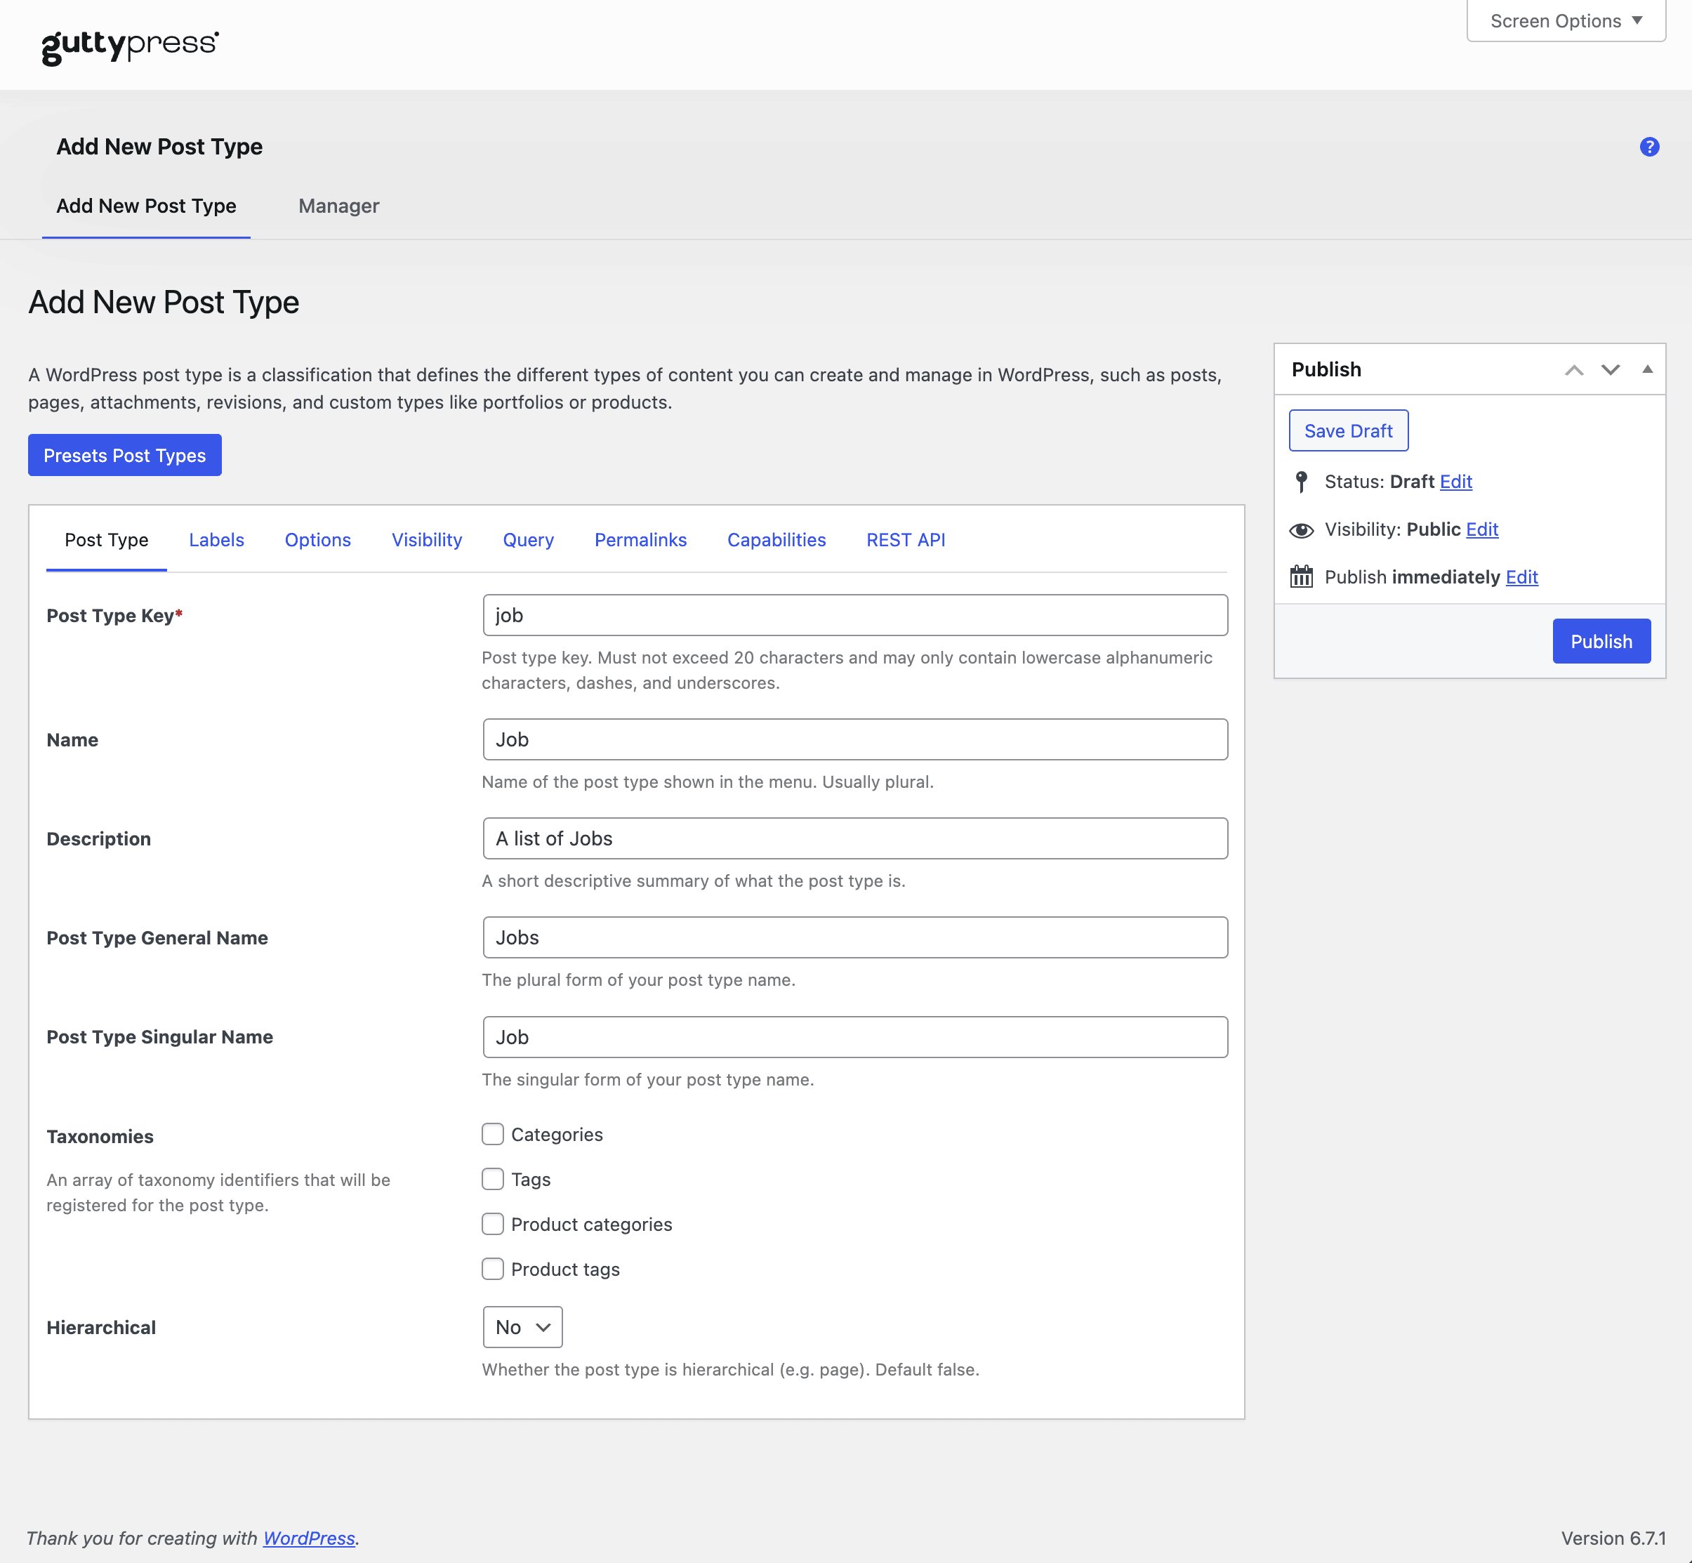Check the Tags taxonomy checkbox
Viewport: 1692px width, 1563px height.
click(492, 1179)
